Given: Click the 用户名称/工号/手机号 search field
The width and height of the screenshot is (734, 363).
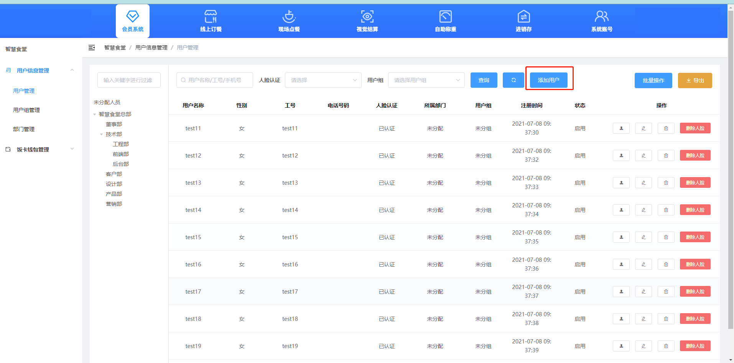Looking at the screenshot, I should point(215,80).
